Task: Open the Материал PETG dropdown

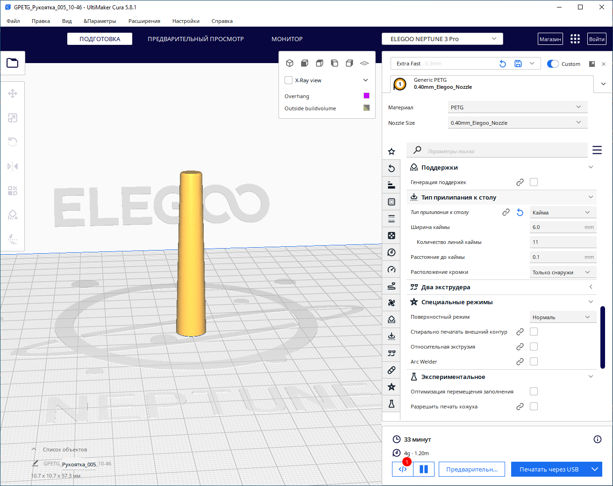Action: 517,107
